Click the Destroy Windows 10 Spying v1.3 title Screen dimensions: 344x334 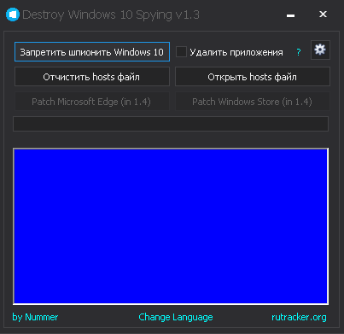(x=111, y=15)
